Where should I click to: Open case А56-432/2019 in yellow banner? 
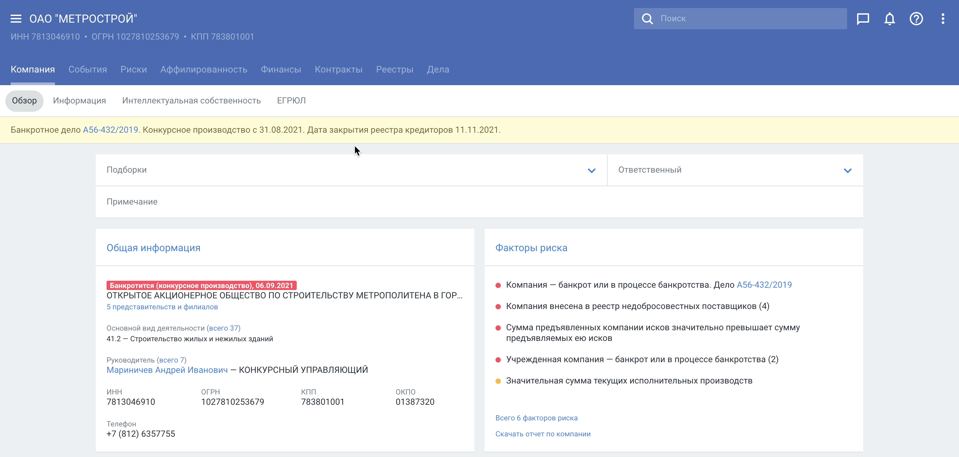pyautogui.click(x=111, y=130)
